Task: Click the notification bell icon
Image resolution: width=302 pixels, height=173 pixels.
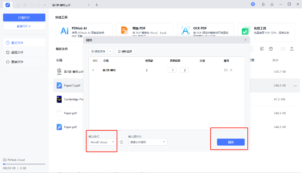Action: point(263,4)
